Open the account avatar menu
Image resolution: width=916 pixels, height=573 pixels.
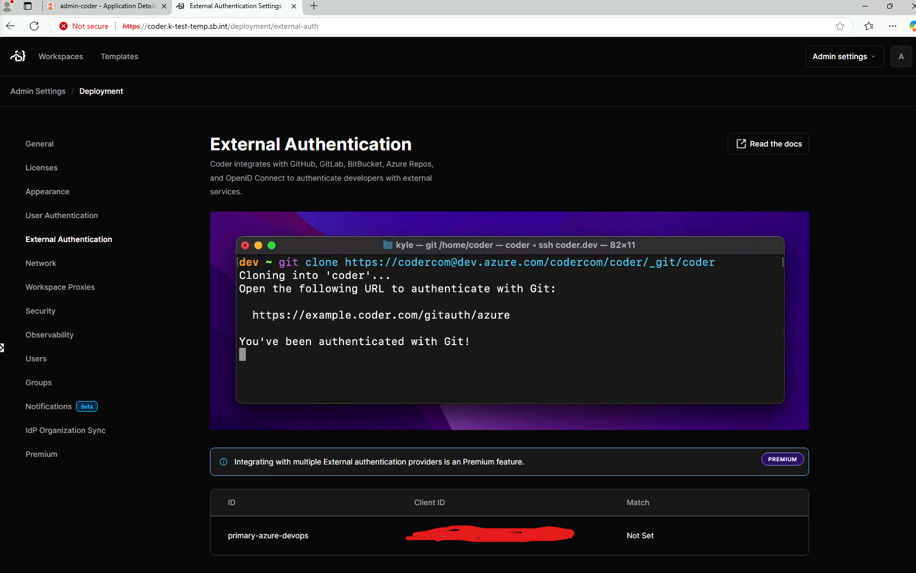tap(901, 56)
